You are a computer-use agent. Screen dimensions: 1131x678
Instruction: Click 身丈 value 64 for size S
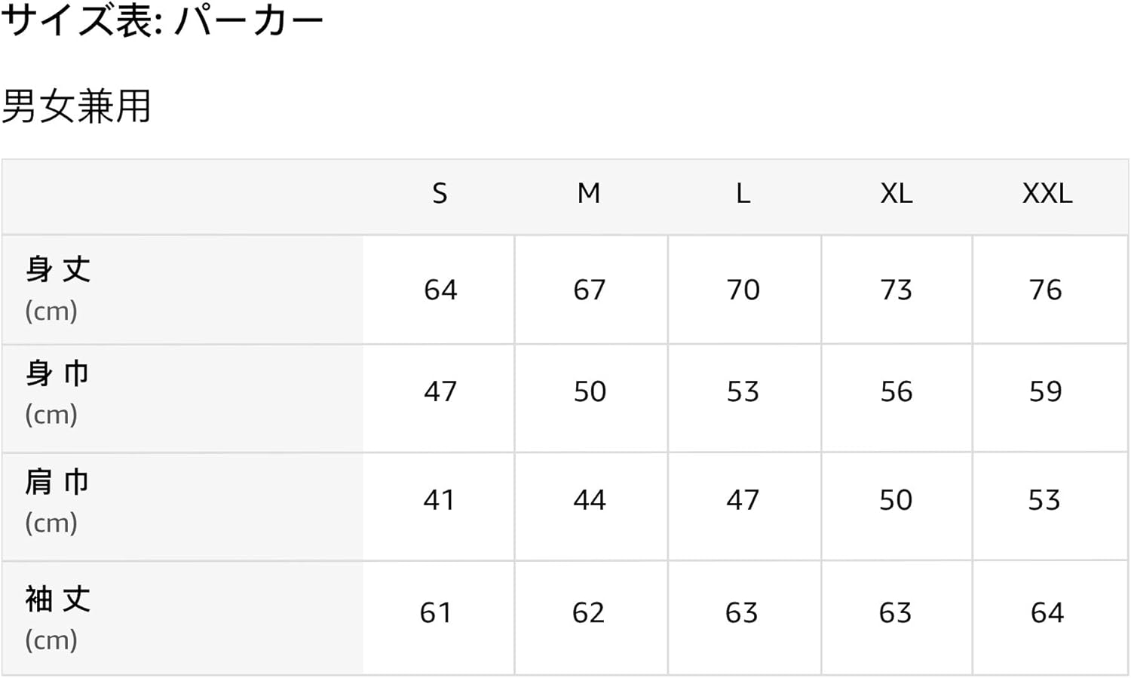[x=440, y=290]
